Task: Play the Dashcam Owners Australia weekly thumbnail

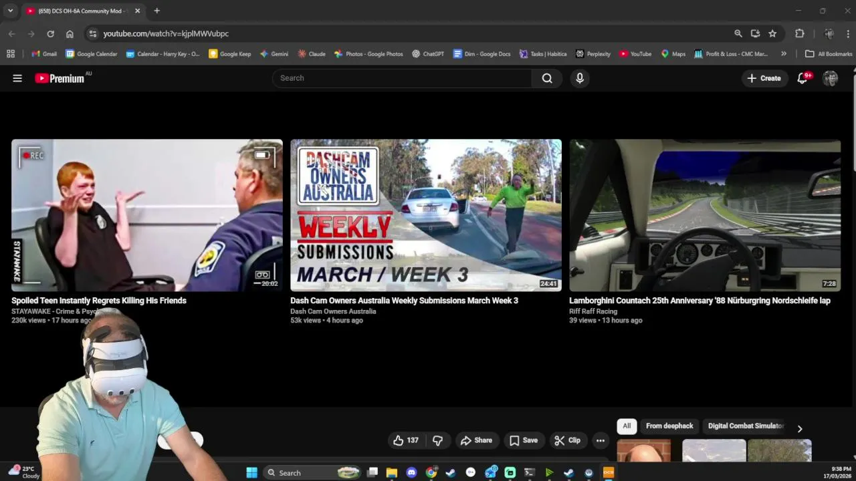Action: (426, 215)
